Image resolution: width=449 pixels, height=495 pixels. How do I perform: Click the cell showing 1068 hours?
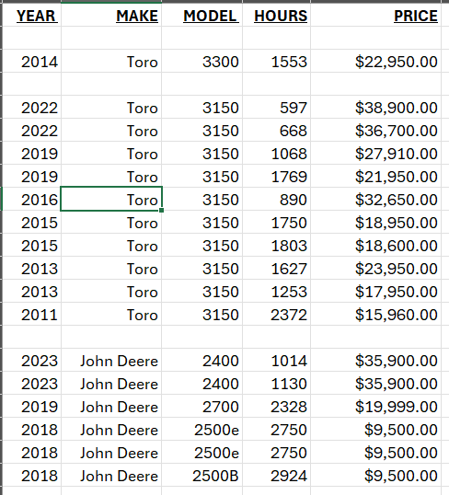pyautogui.click(x=276, y=154)
